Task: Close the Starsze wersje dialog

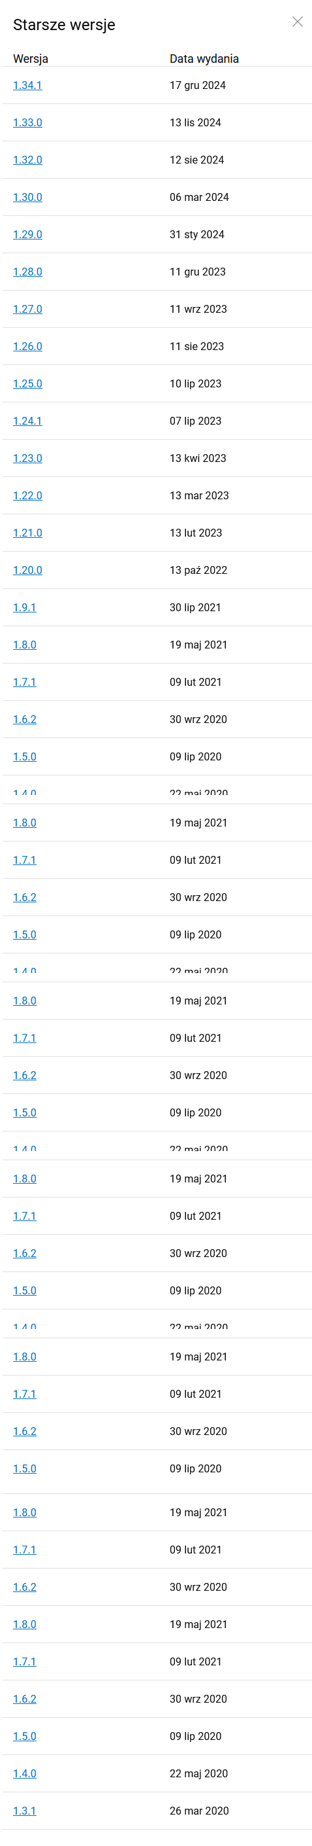Action: coord(298,22)
